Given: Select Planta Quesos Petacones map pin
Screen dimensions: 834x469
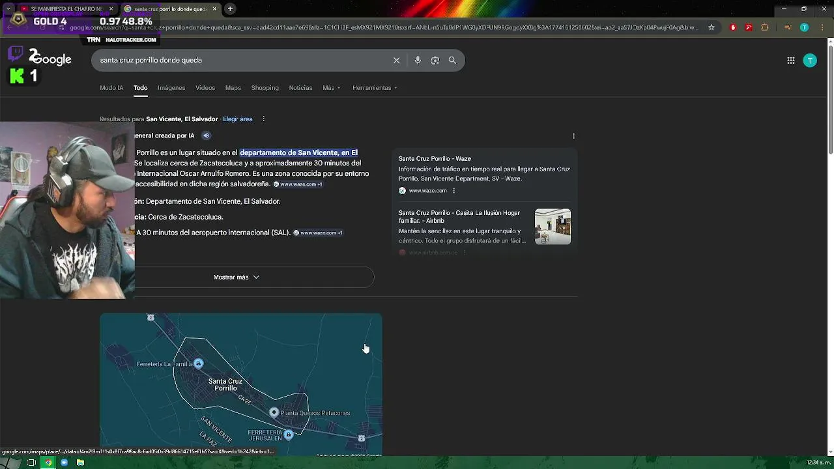Looking at the screenshot, I should click(x=274, y=412).
